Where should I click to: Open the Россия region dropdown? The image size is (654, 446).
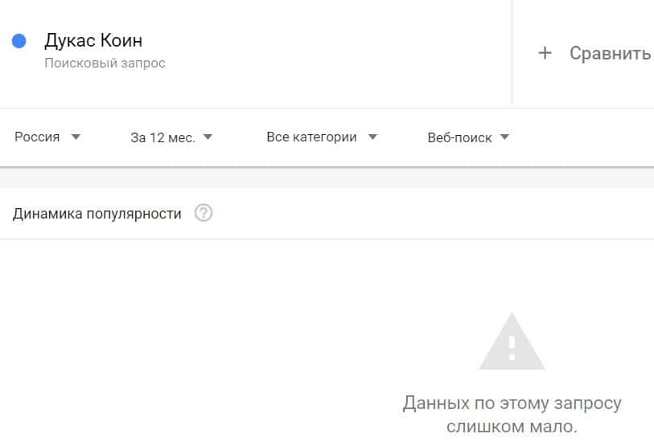pos(38,137)
